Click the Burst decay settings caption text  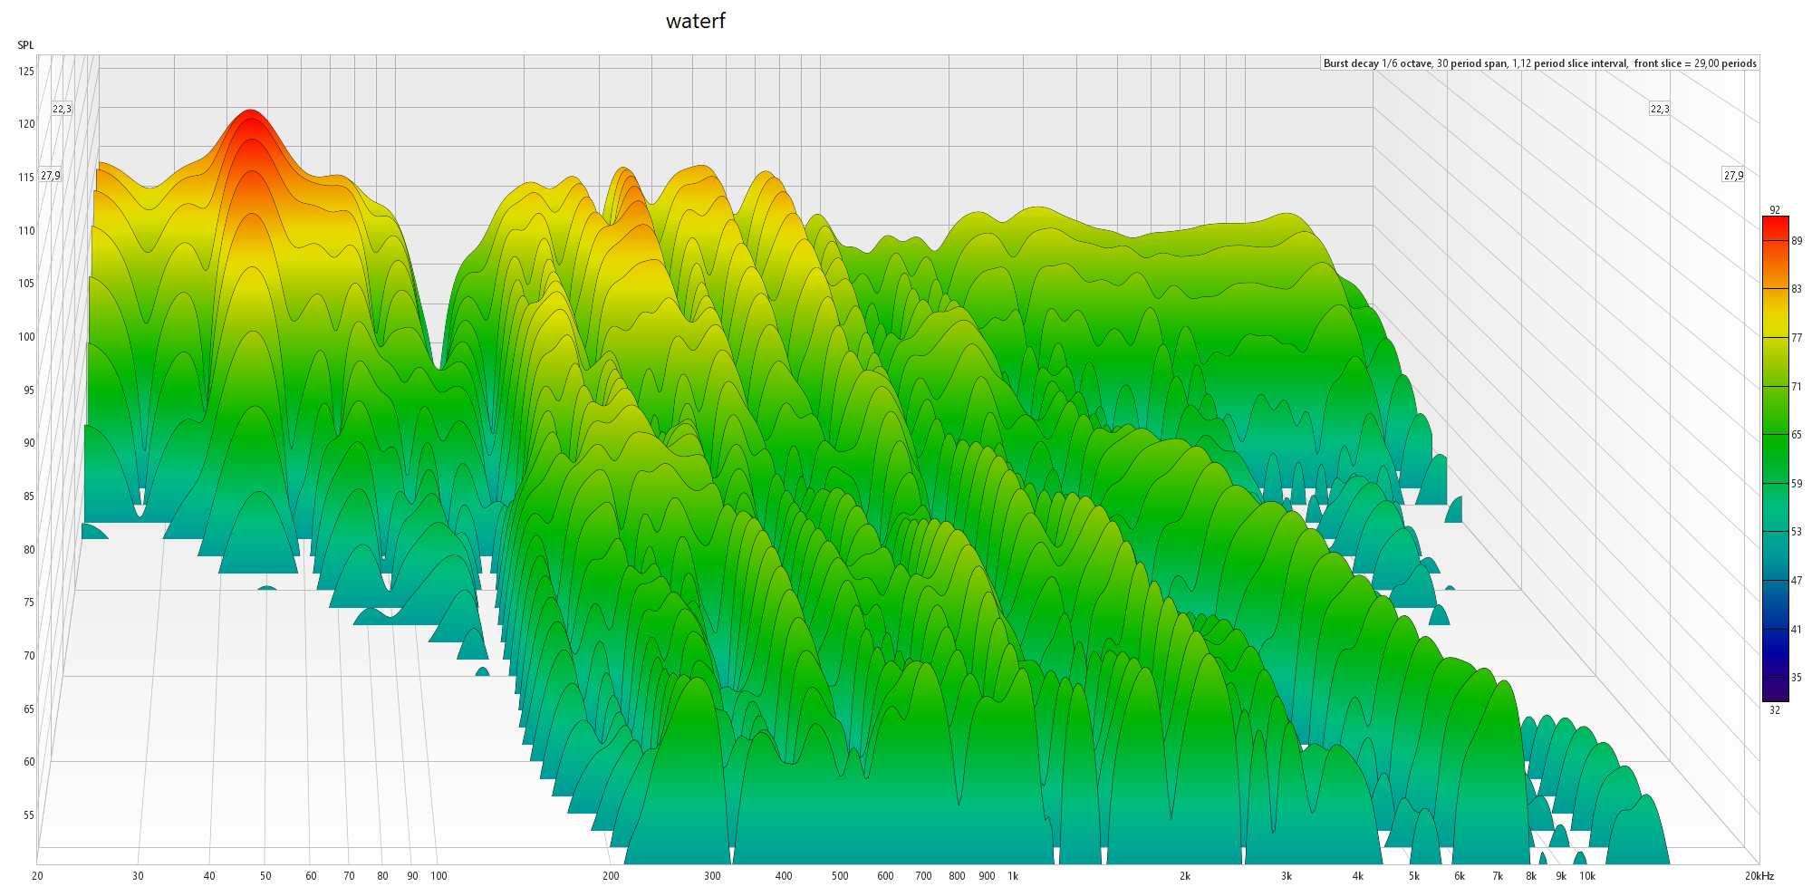pyautogui.click(x=1539, y=63)
